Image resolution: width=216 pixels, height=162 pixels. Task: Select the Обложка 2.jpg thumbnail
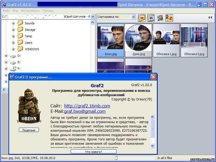click(x=194, y=40)
